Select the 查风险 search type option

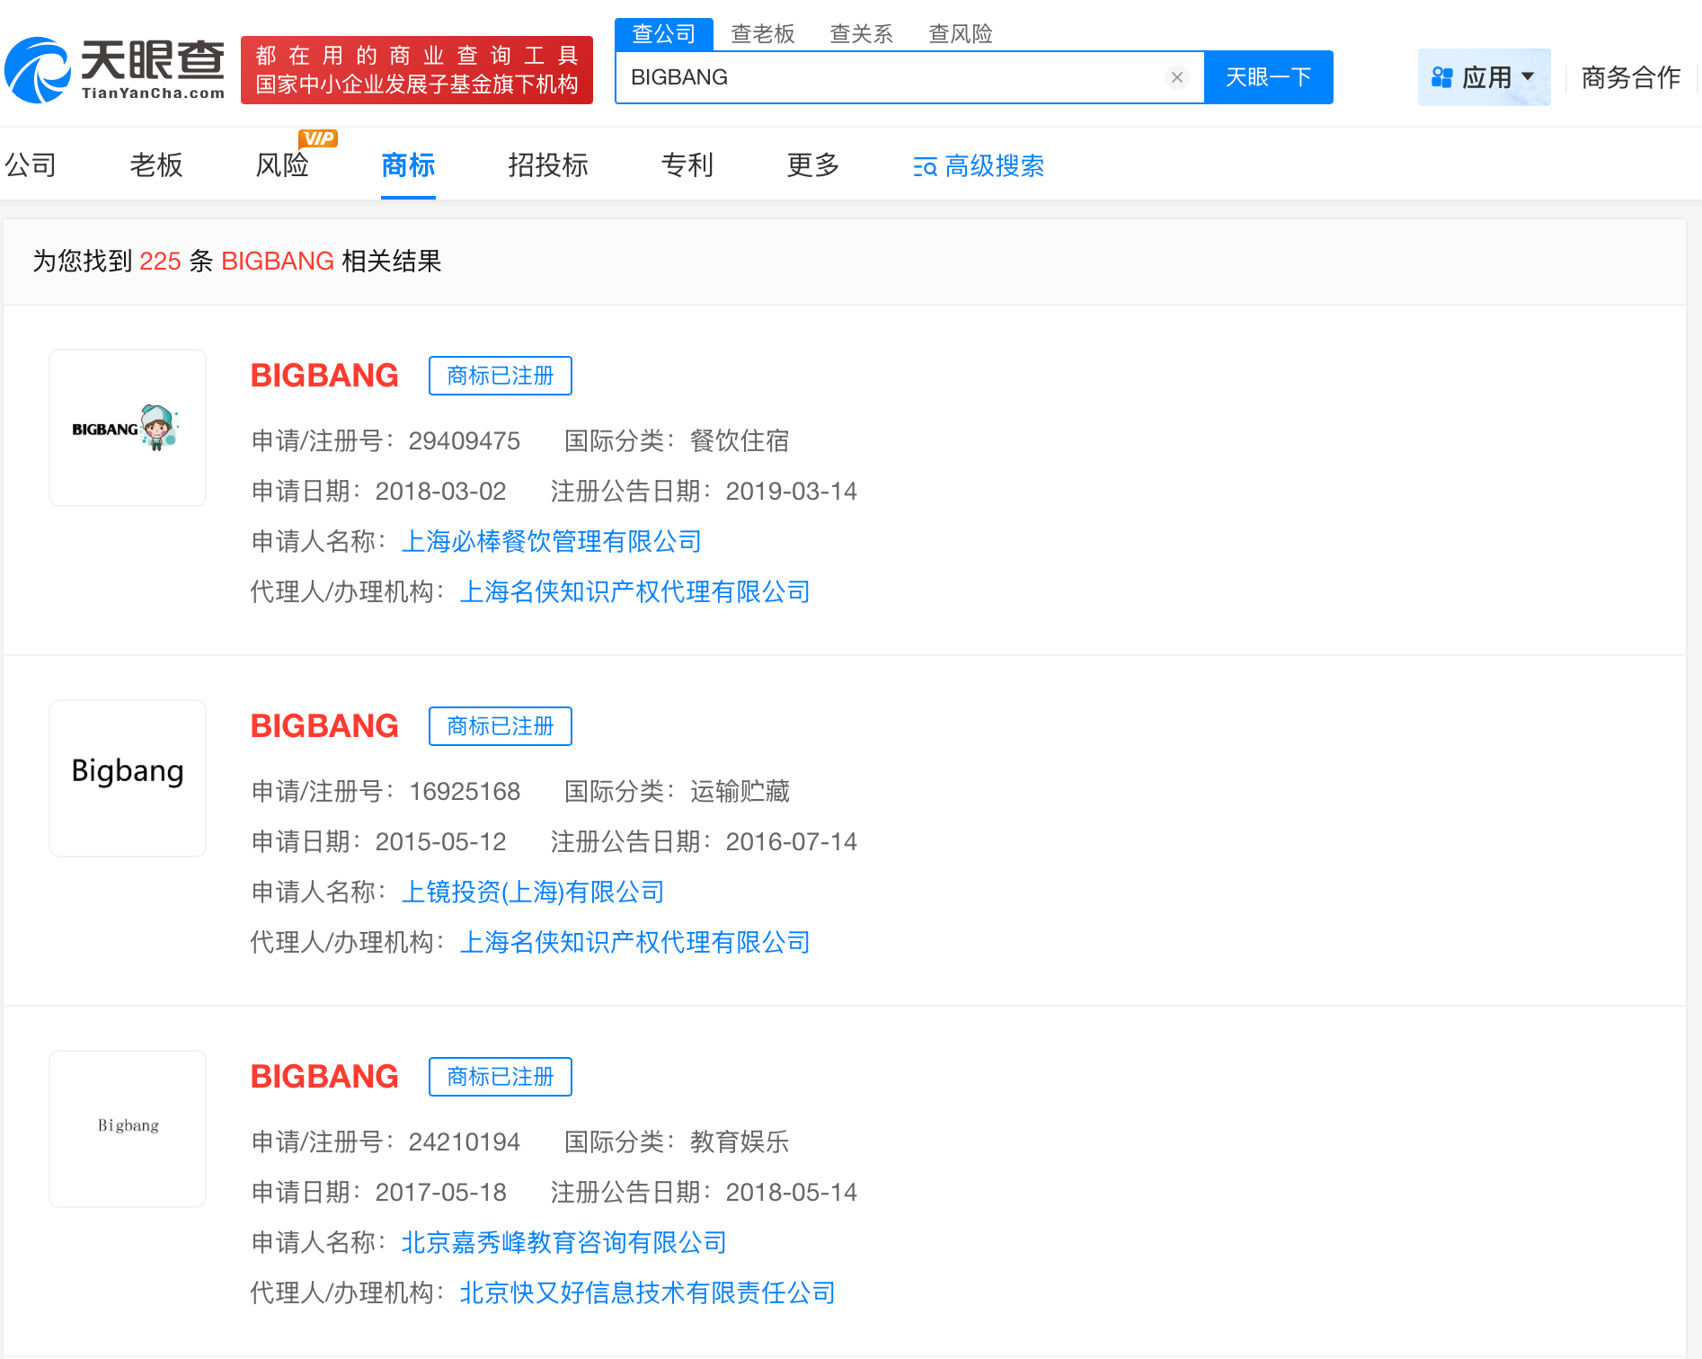coord(960,33)
